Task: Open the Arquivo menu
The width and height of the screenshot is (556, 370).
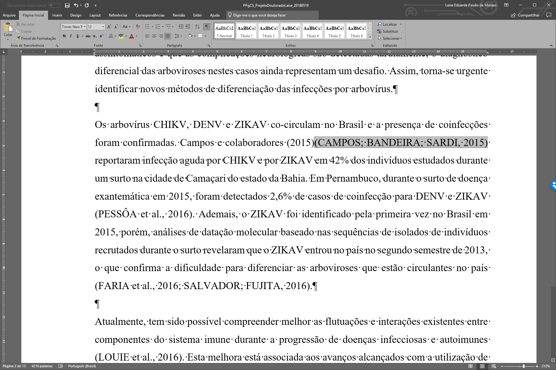Action: click(9, 15)
